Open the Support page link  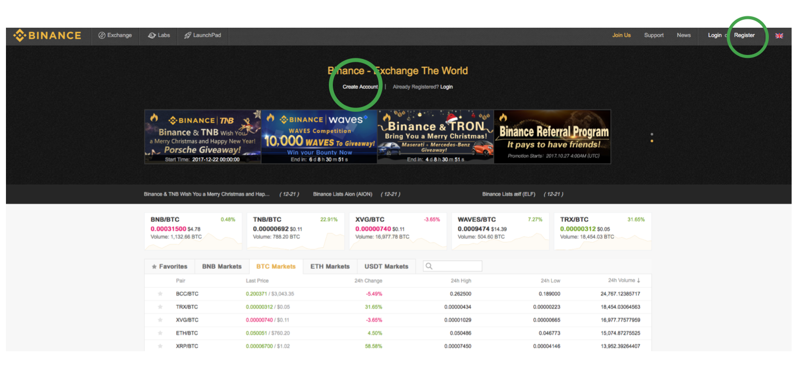pyautogui.click(x=654, y=35)
